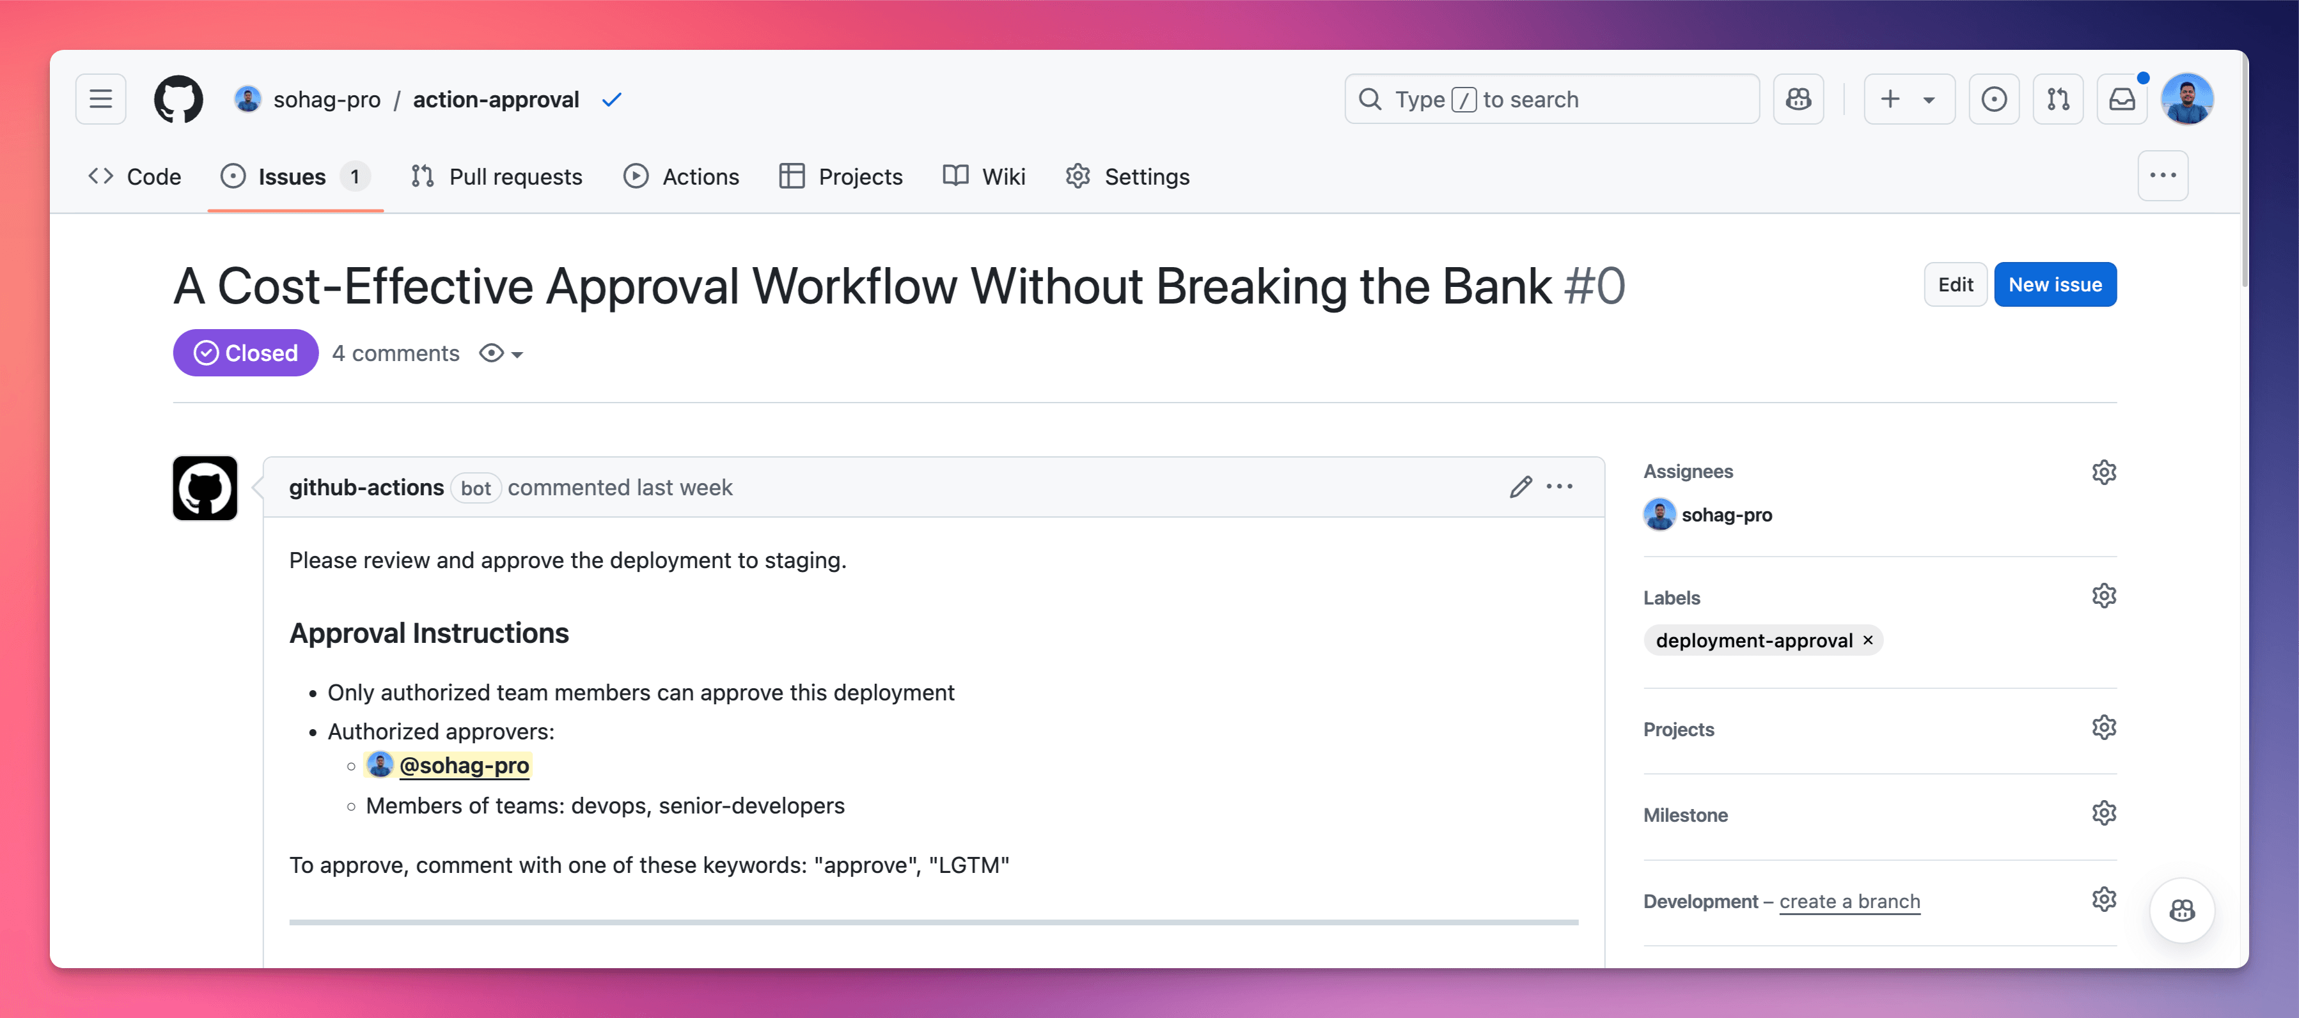2299x1018 pixels.
Task: Focus the 'Type / to search' field
Action: pyautogui.click(x=1552, y=99)
